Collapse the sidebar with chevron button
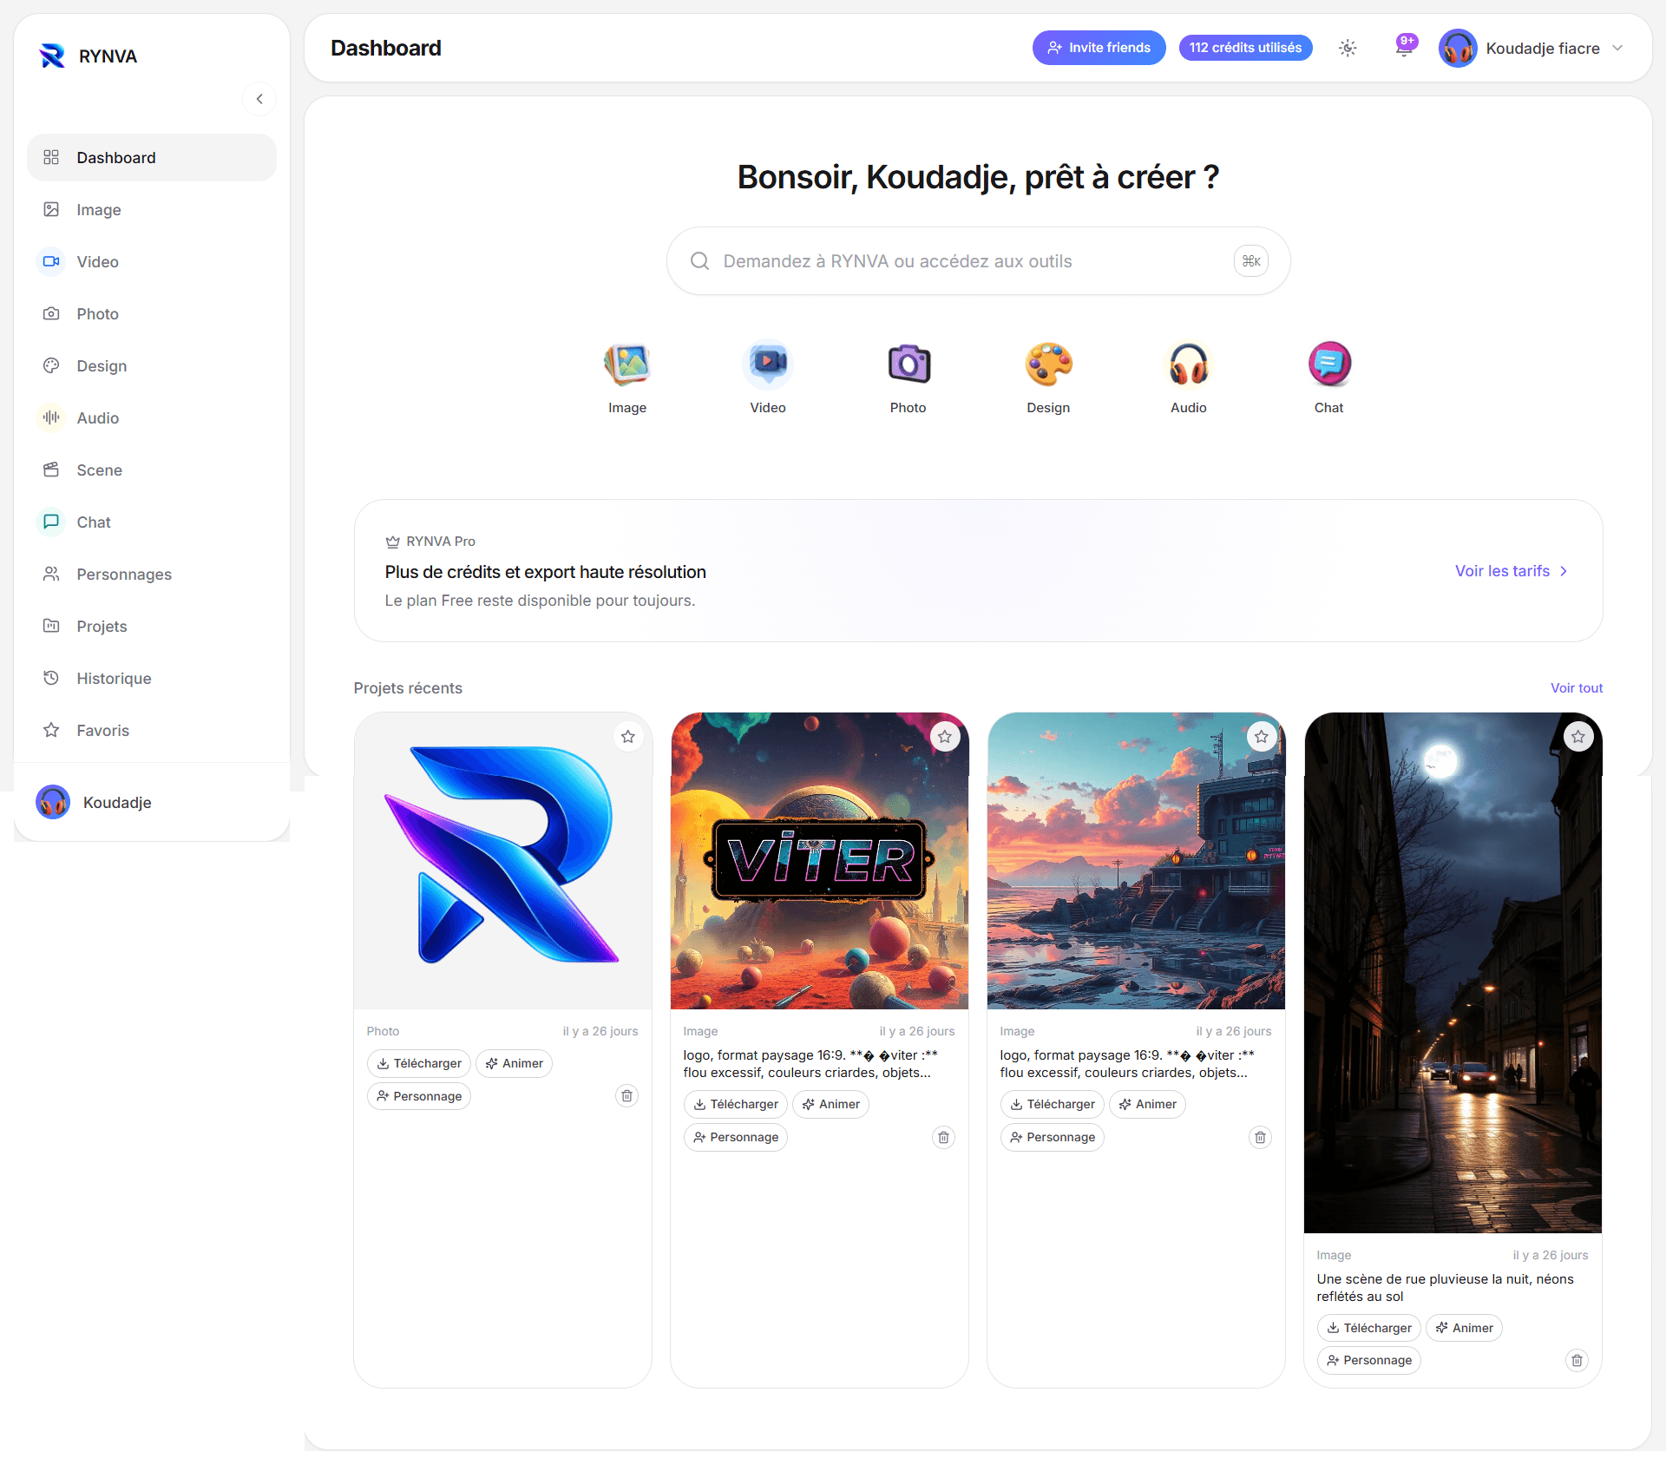 [259, 99]
